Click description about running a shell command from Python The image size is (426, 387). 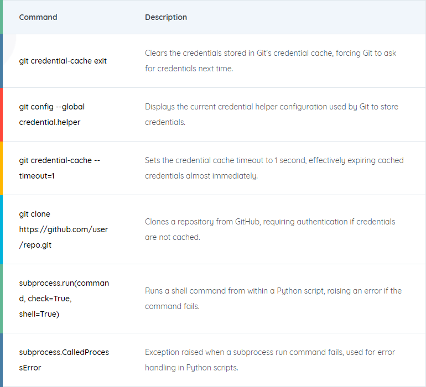pyautogui.click(x=273, y=299)
